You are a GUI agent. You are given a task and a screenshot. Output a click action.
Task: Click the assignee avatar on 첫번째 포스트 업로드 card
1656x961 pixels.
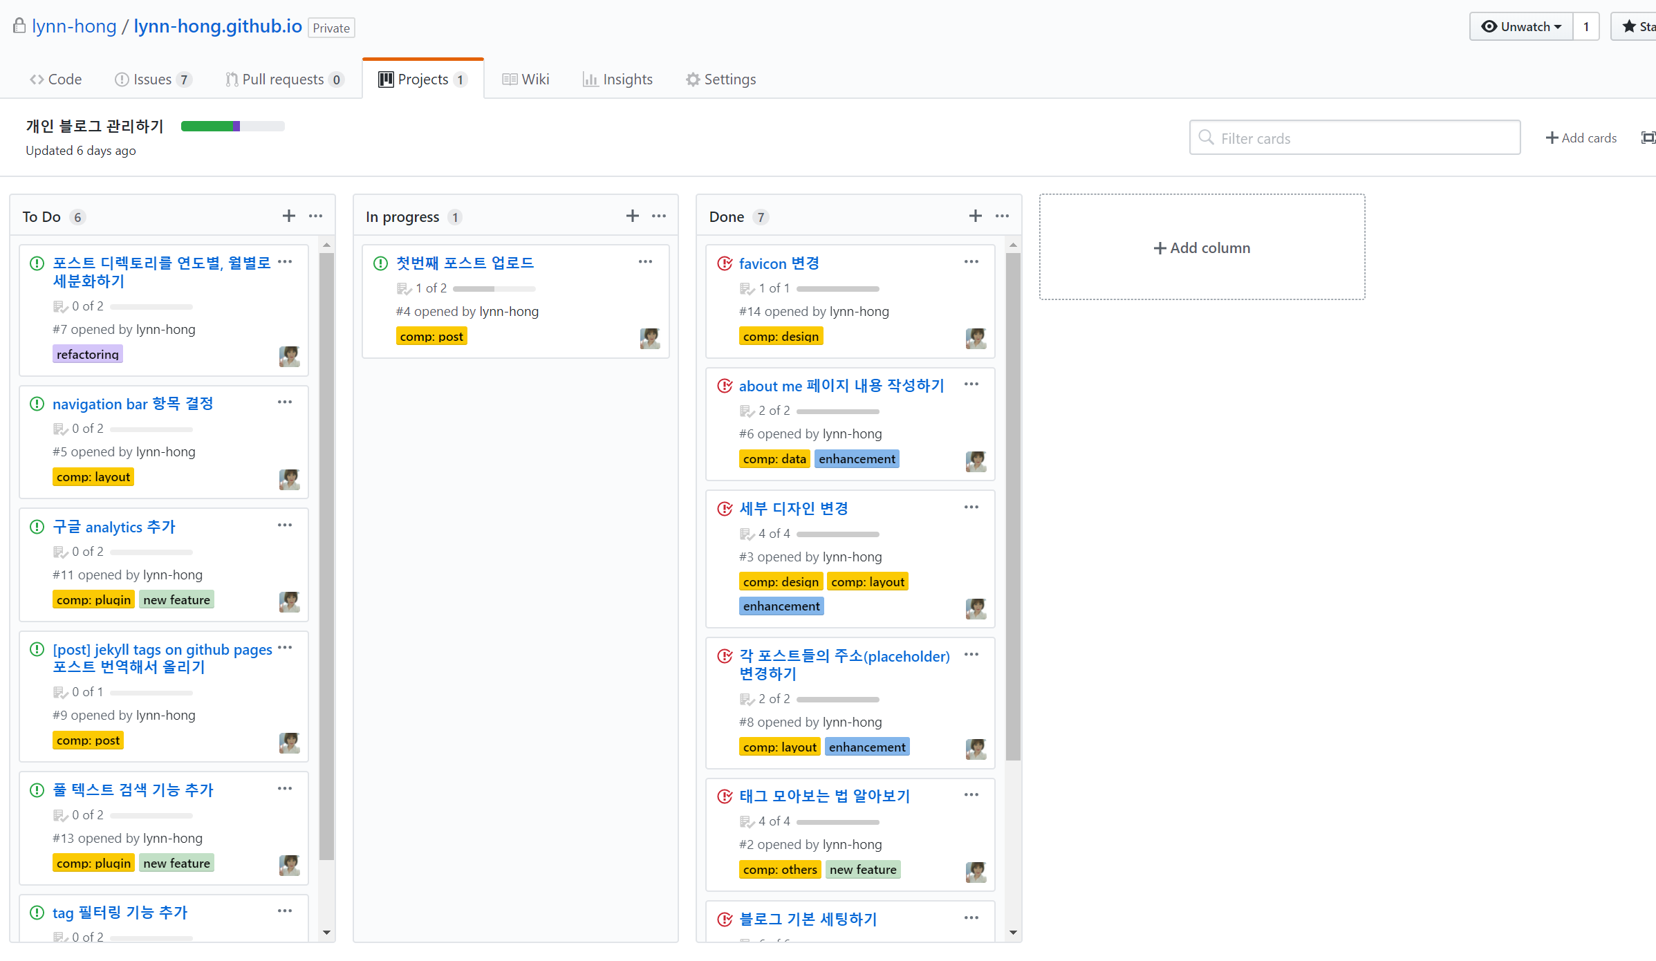(x=650, y=338)
